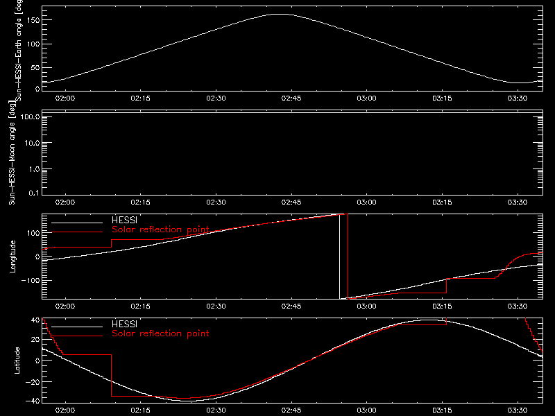Click the 50 tick on Earth angle axis

pyautogui.click(x=35, y=67)
